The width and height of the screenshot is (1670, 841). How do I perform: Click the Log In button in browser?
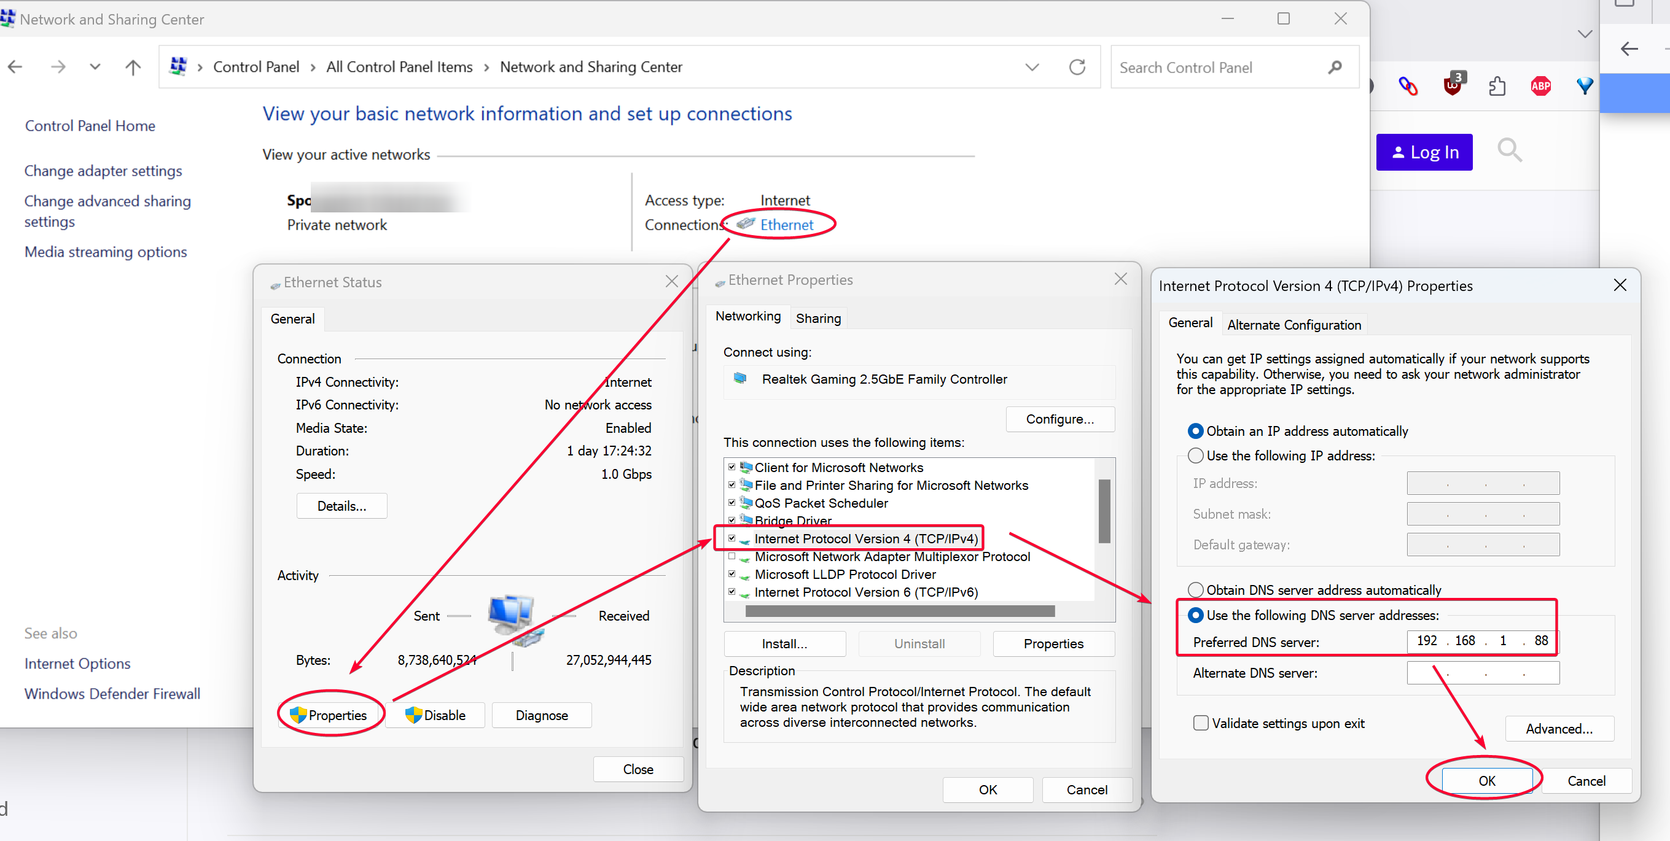pos(1424,152)
